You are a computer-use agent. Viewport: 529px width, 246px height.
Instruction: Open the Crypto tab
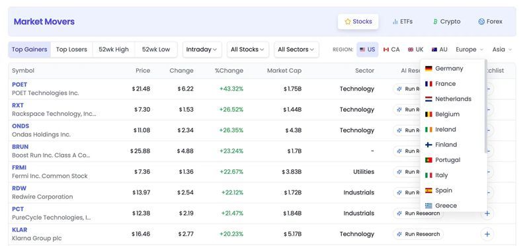[x=446, y=22]
